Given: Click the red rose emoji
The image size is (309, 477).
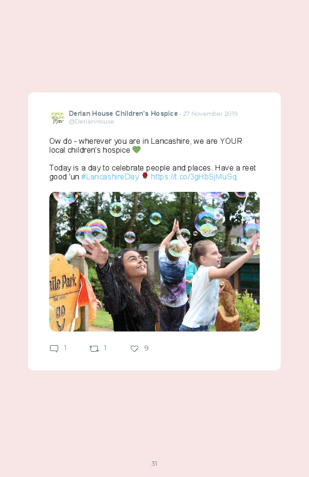Looking at the screenshot, I should coord(145,176).
